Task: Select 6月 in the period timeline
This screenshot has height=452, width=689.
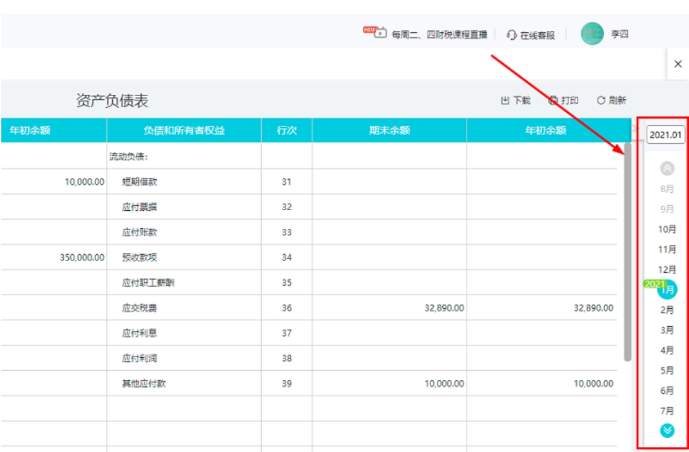Action: point(667,391)
